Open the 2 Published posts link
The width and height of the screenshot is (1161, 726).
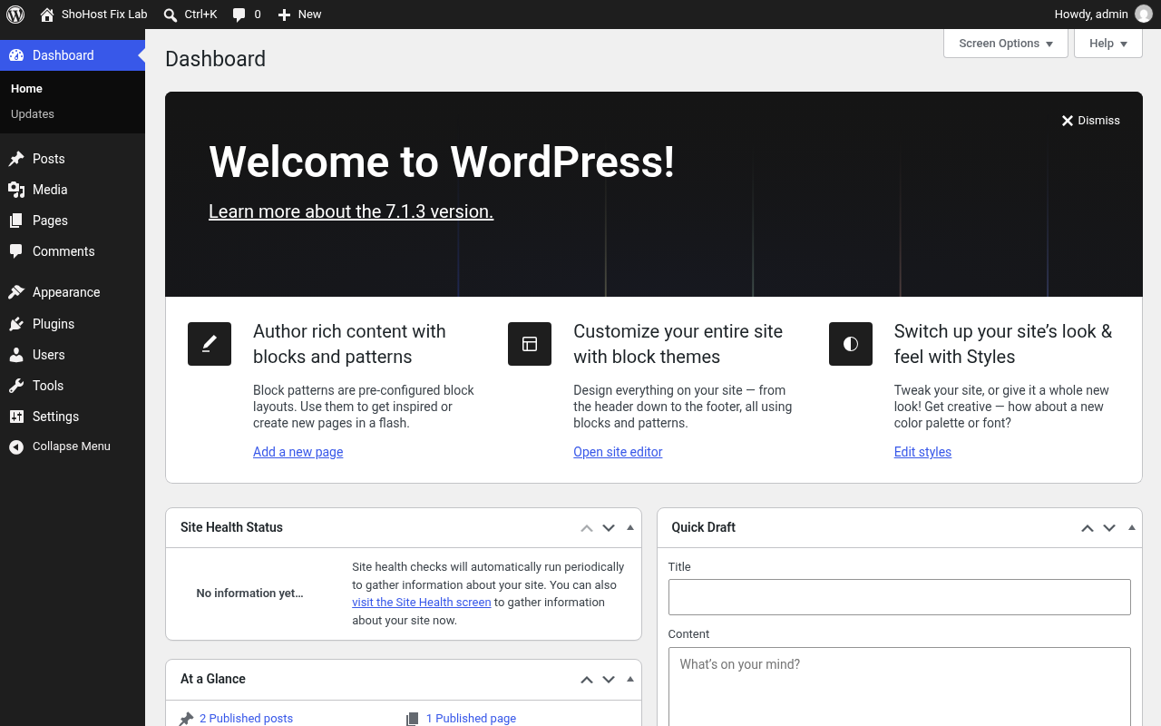point(246,718)
